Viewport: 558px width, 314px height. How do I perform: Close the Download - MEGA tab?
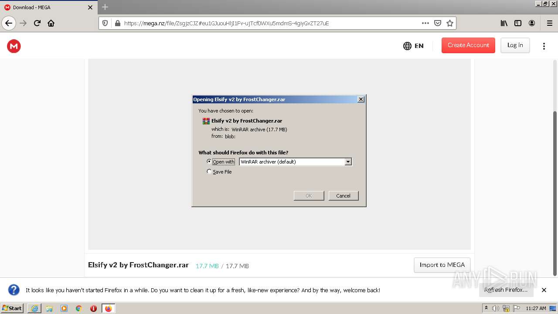click(x=90, y=7)
